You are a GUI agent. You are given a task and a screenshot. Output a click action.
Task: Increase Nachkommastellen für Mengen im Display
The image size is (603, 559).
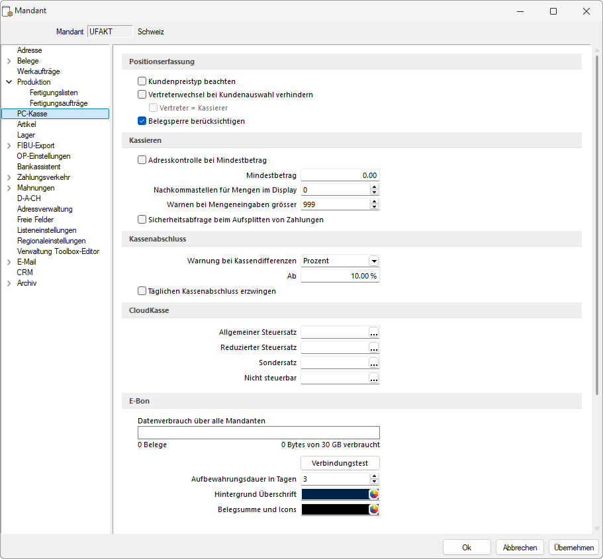(x=374, y=187)
